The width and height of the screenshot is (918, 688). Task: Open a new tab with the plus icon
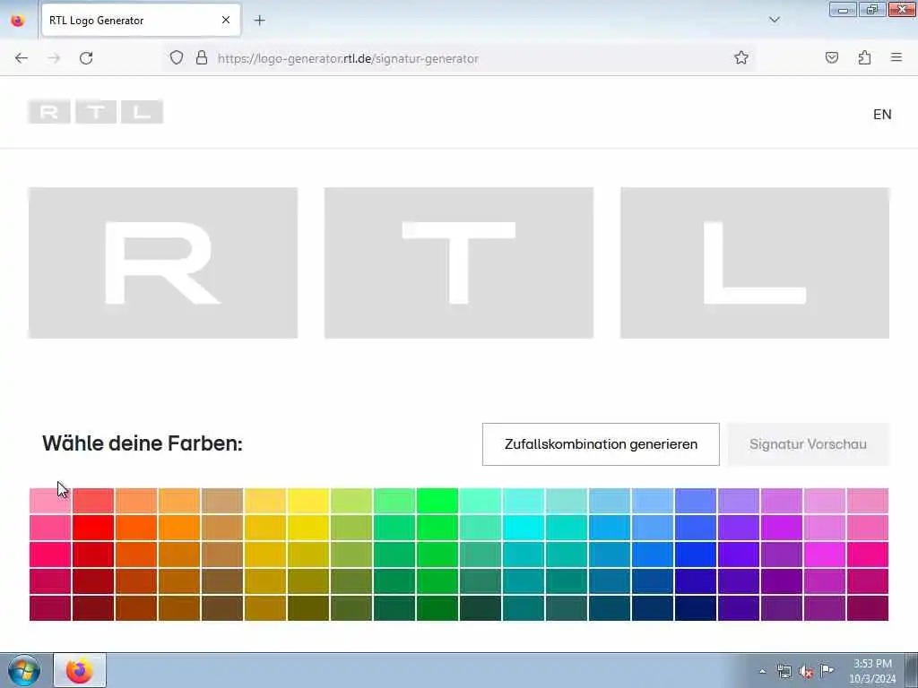[259, 21]
